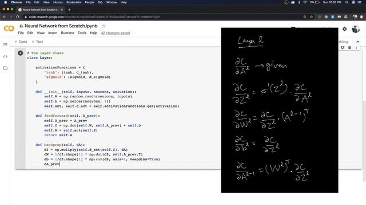Open the Colab Edit menu

[x=30, y=33]
